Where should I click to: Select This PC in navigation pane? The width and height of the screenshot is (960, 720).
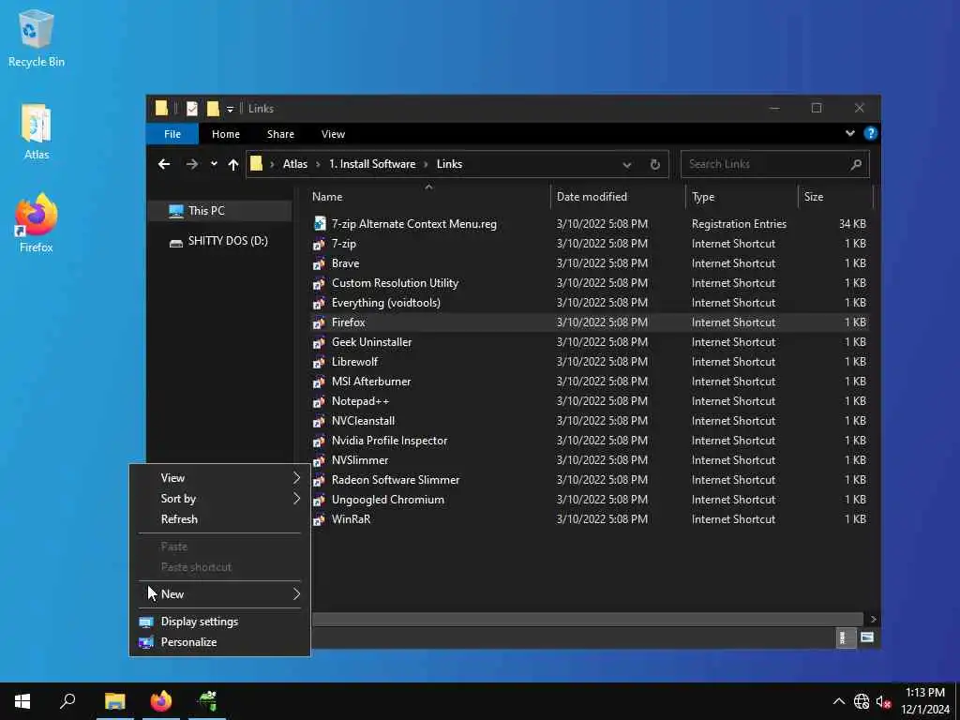click(x=219, y=211)
